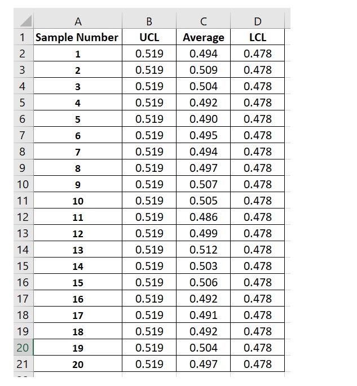
Task: Select row 20 header
Action: coord(23,348)
